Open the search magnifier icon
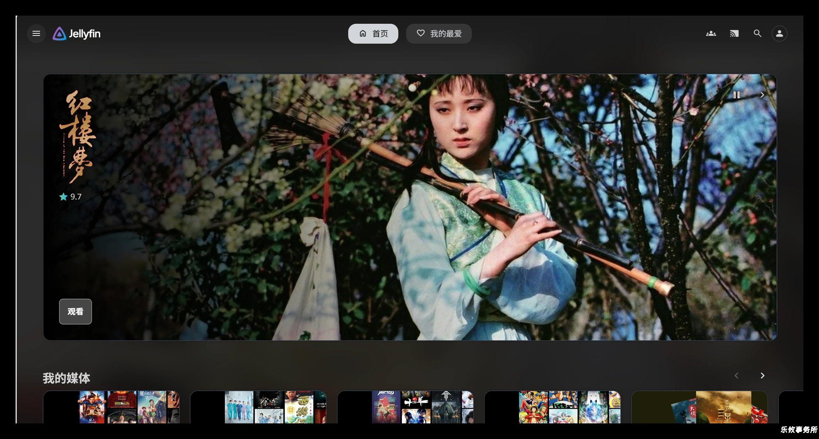The width and height of the screenshot is (819, 439). (758, 34)
